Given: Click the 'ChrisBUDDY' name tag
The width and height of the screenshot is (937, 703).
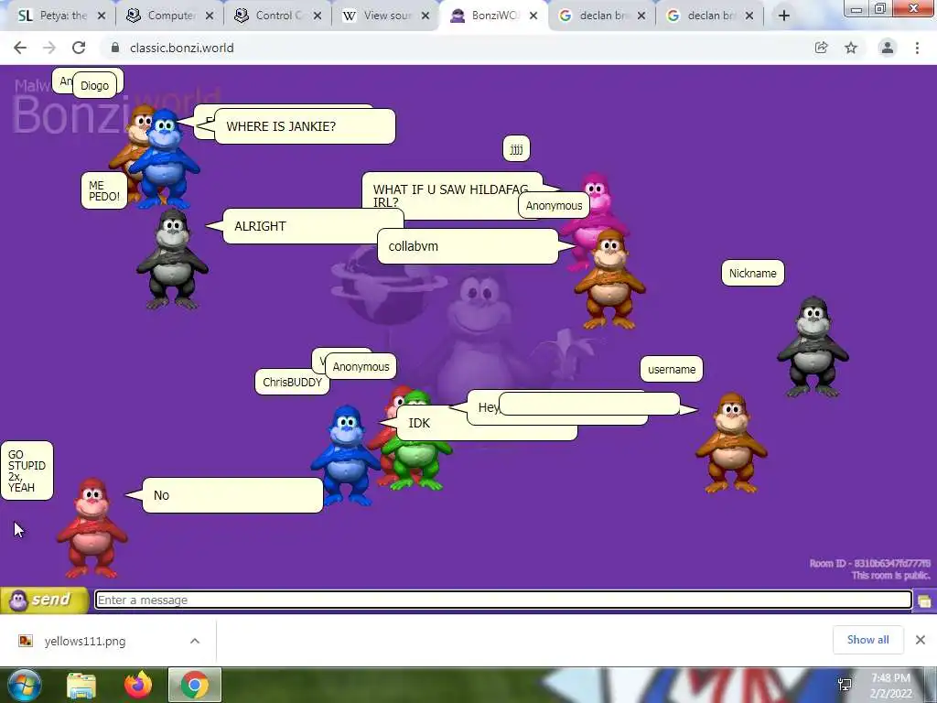Looking at the screenshot, I should (292, 382).
